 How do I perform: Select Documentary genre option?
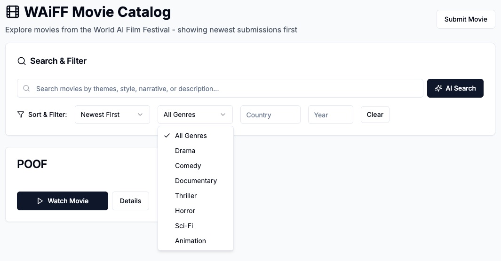tap(196, 181)
